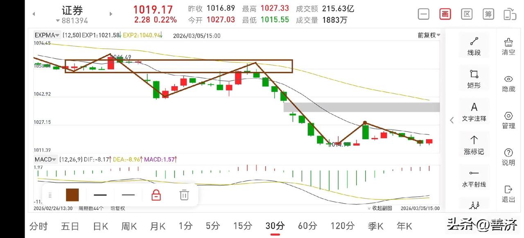
Task: Toggle the lock on the selected drawing
Action: click(x=156, y=195)
